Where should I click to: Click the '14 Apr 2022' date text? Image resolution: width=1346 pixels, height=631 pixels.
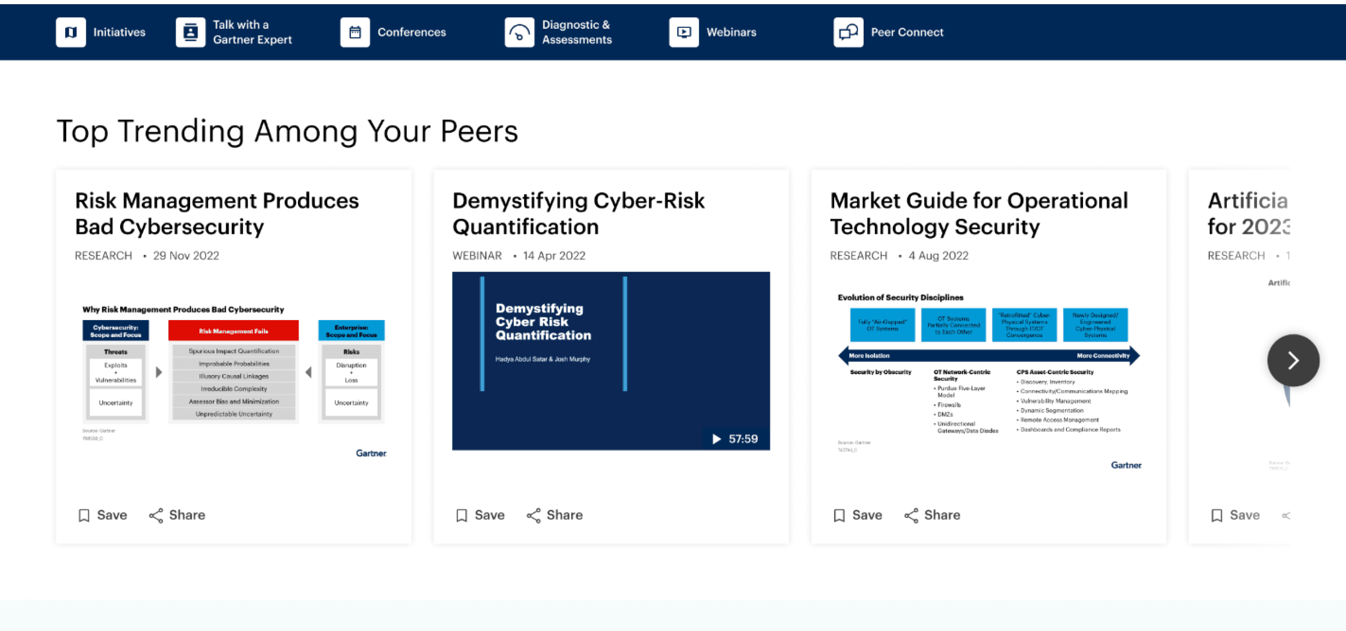tap(554, 256)
